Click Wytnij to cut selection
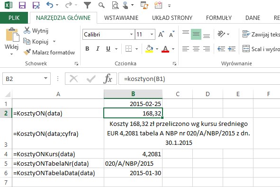Viewport: 280px width, 187px height. click(36, 30)
